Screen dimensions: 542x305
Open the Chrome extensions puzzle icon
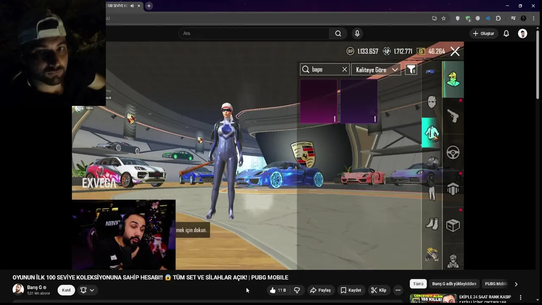pyautogui.click(x=498, y=18)
